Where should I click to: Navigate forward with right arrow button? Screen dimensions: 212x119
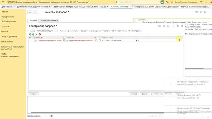pyautogui.click(x=35, y=12)
